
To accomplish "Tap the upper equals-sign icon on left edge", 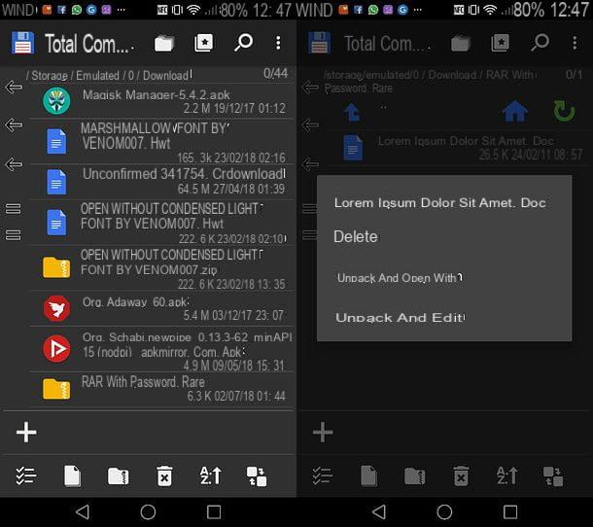I will pos(14,208).
